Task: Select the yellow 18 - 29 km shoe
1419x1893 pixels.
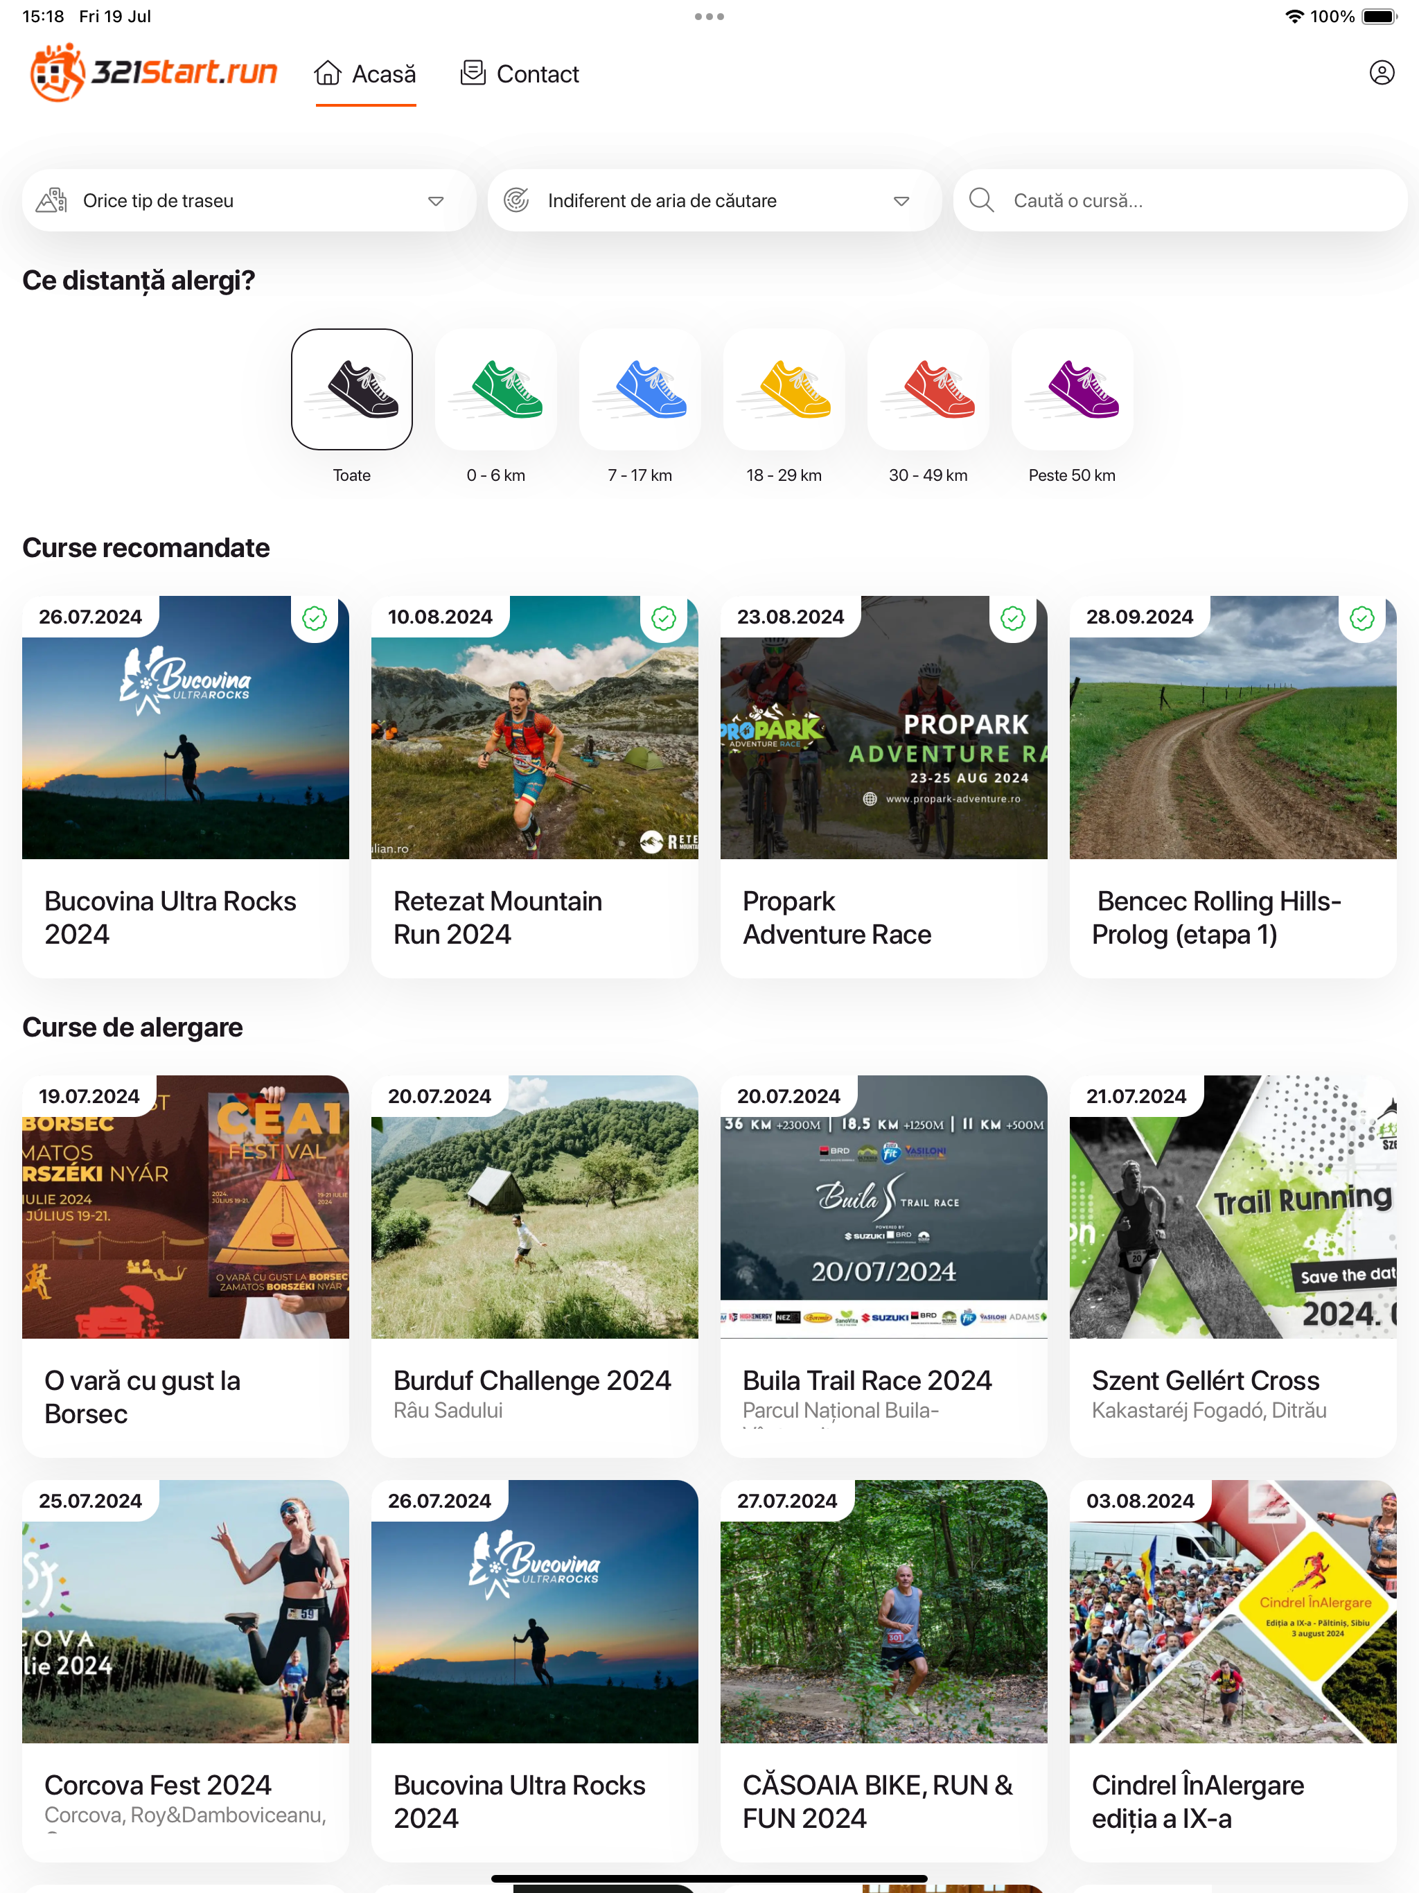Action: coord(784,389)
